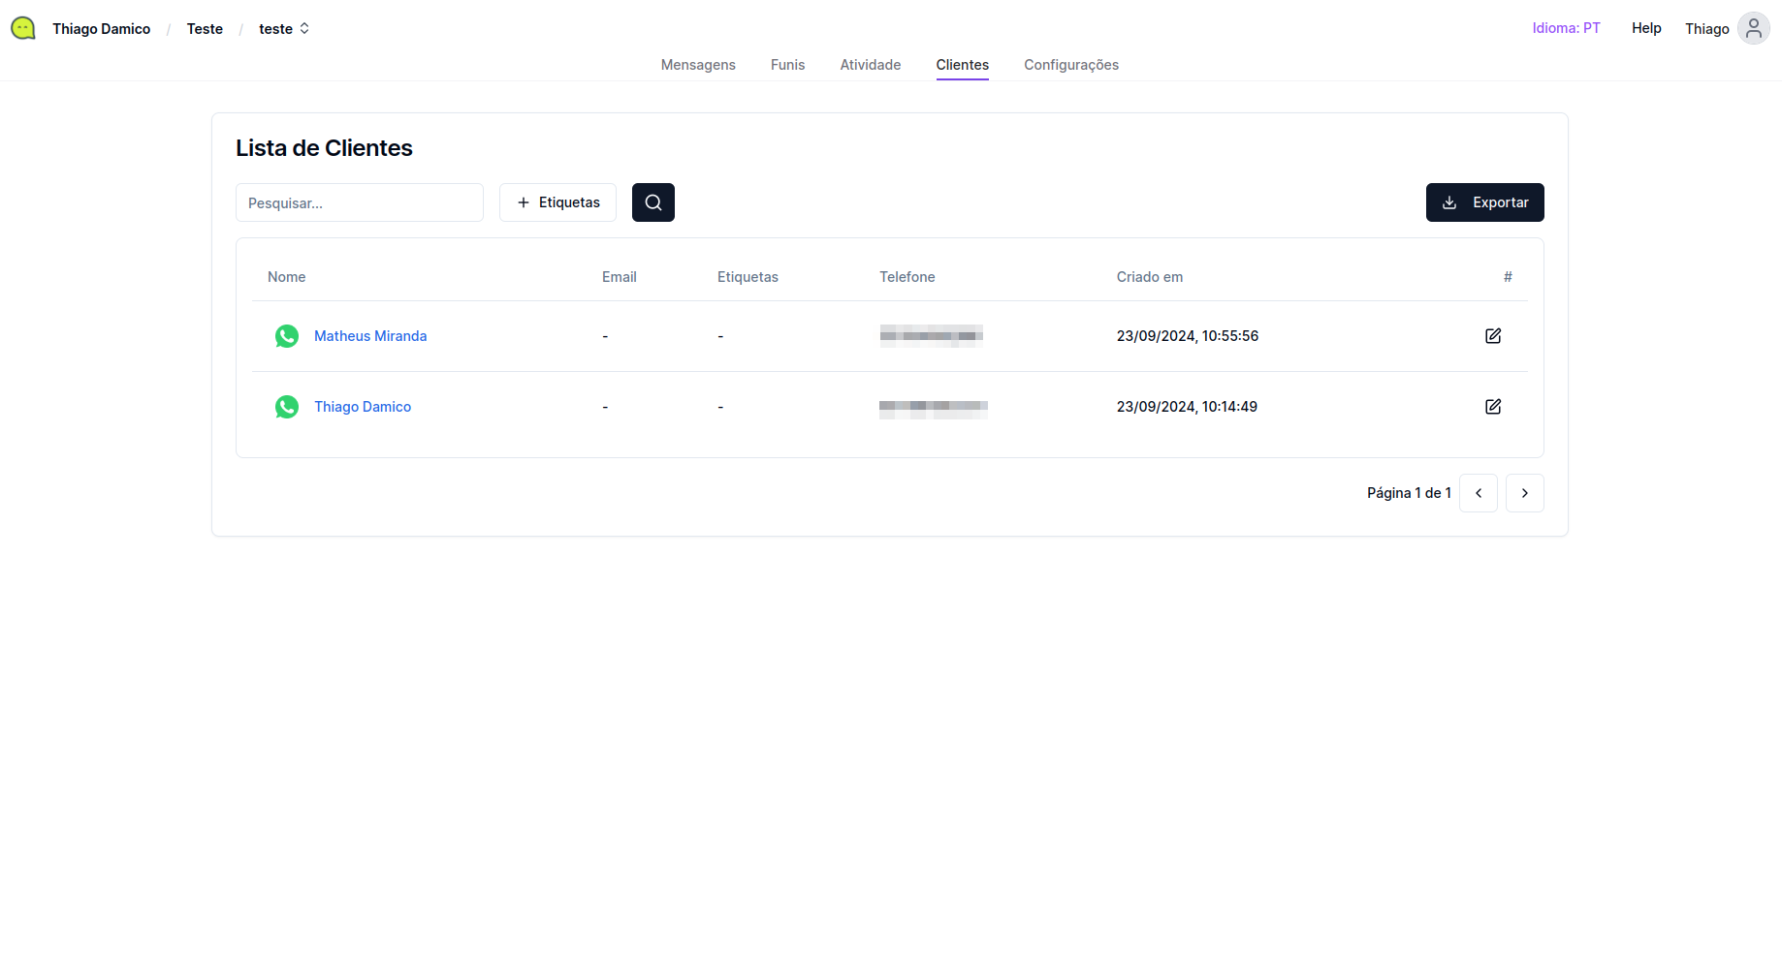
Task: Edit the Matheus Miranda client row
Action: click(x=1492, y=336)
